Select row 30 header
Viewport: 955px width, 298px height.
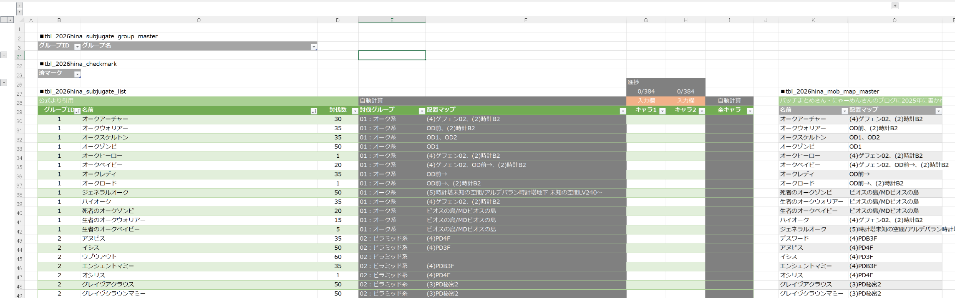point(19,121)
